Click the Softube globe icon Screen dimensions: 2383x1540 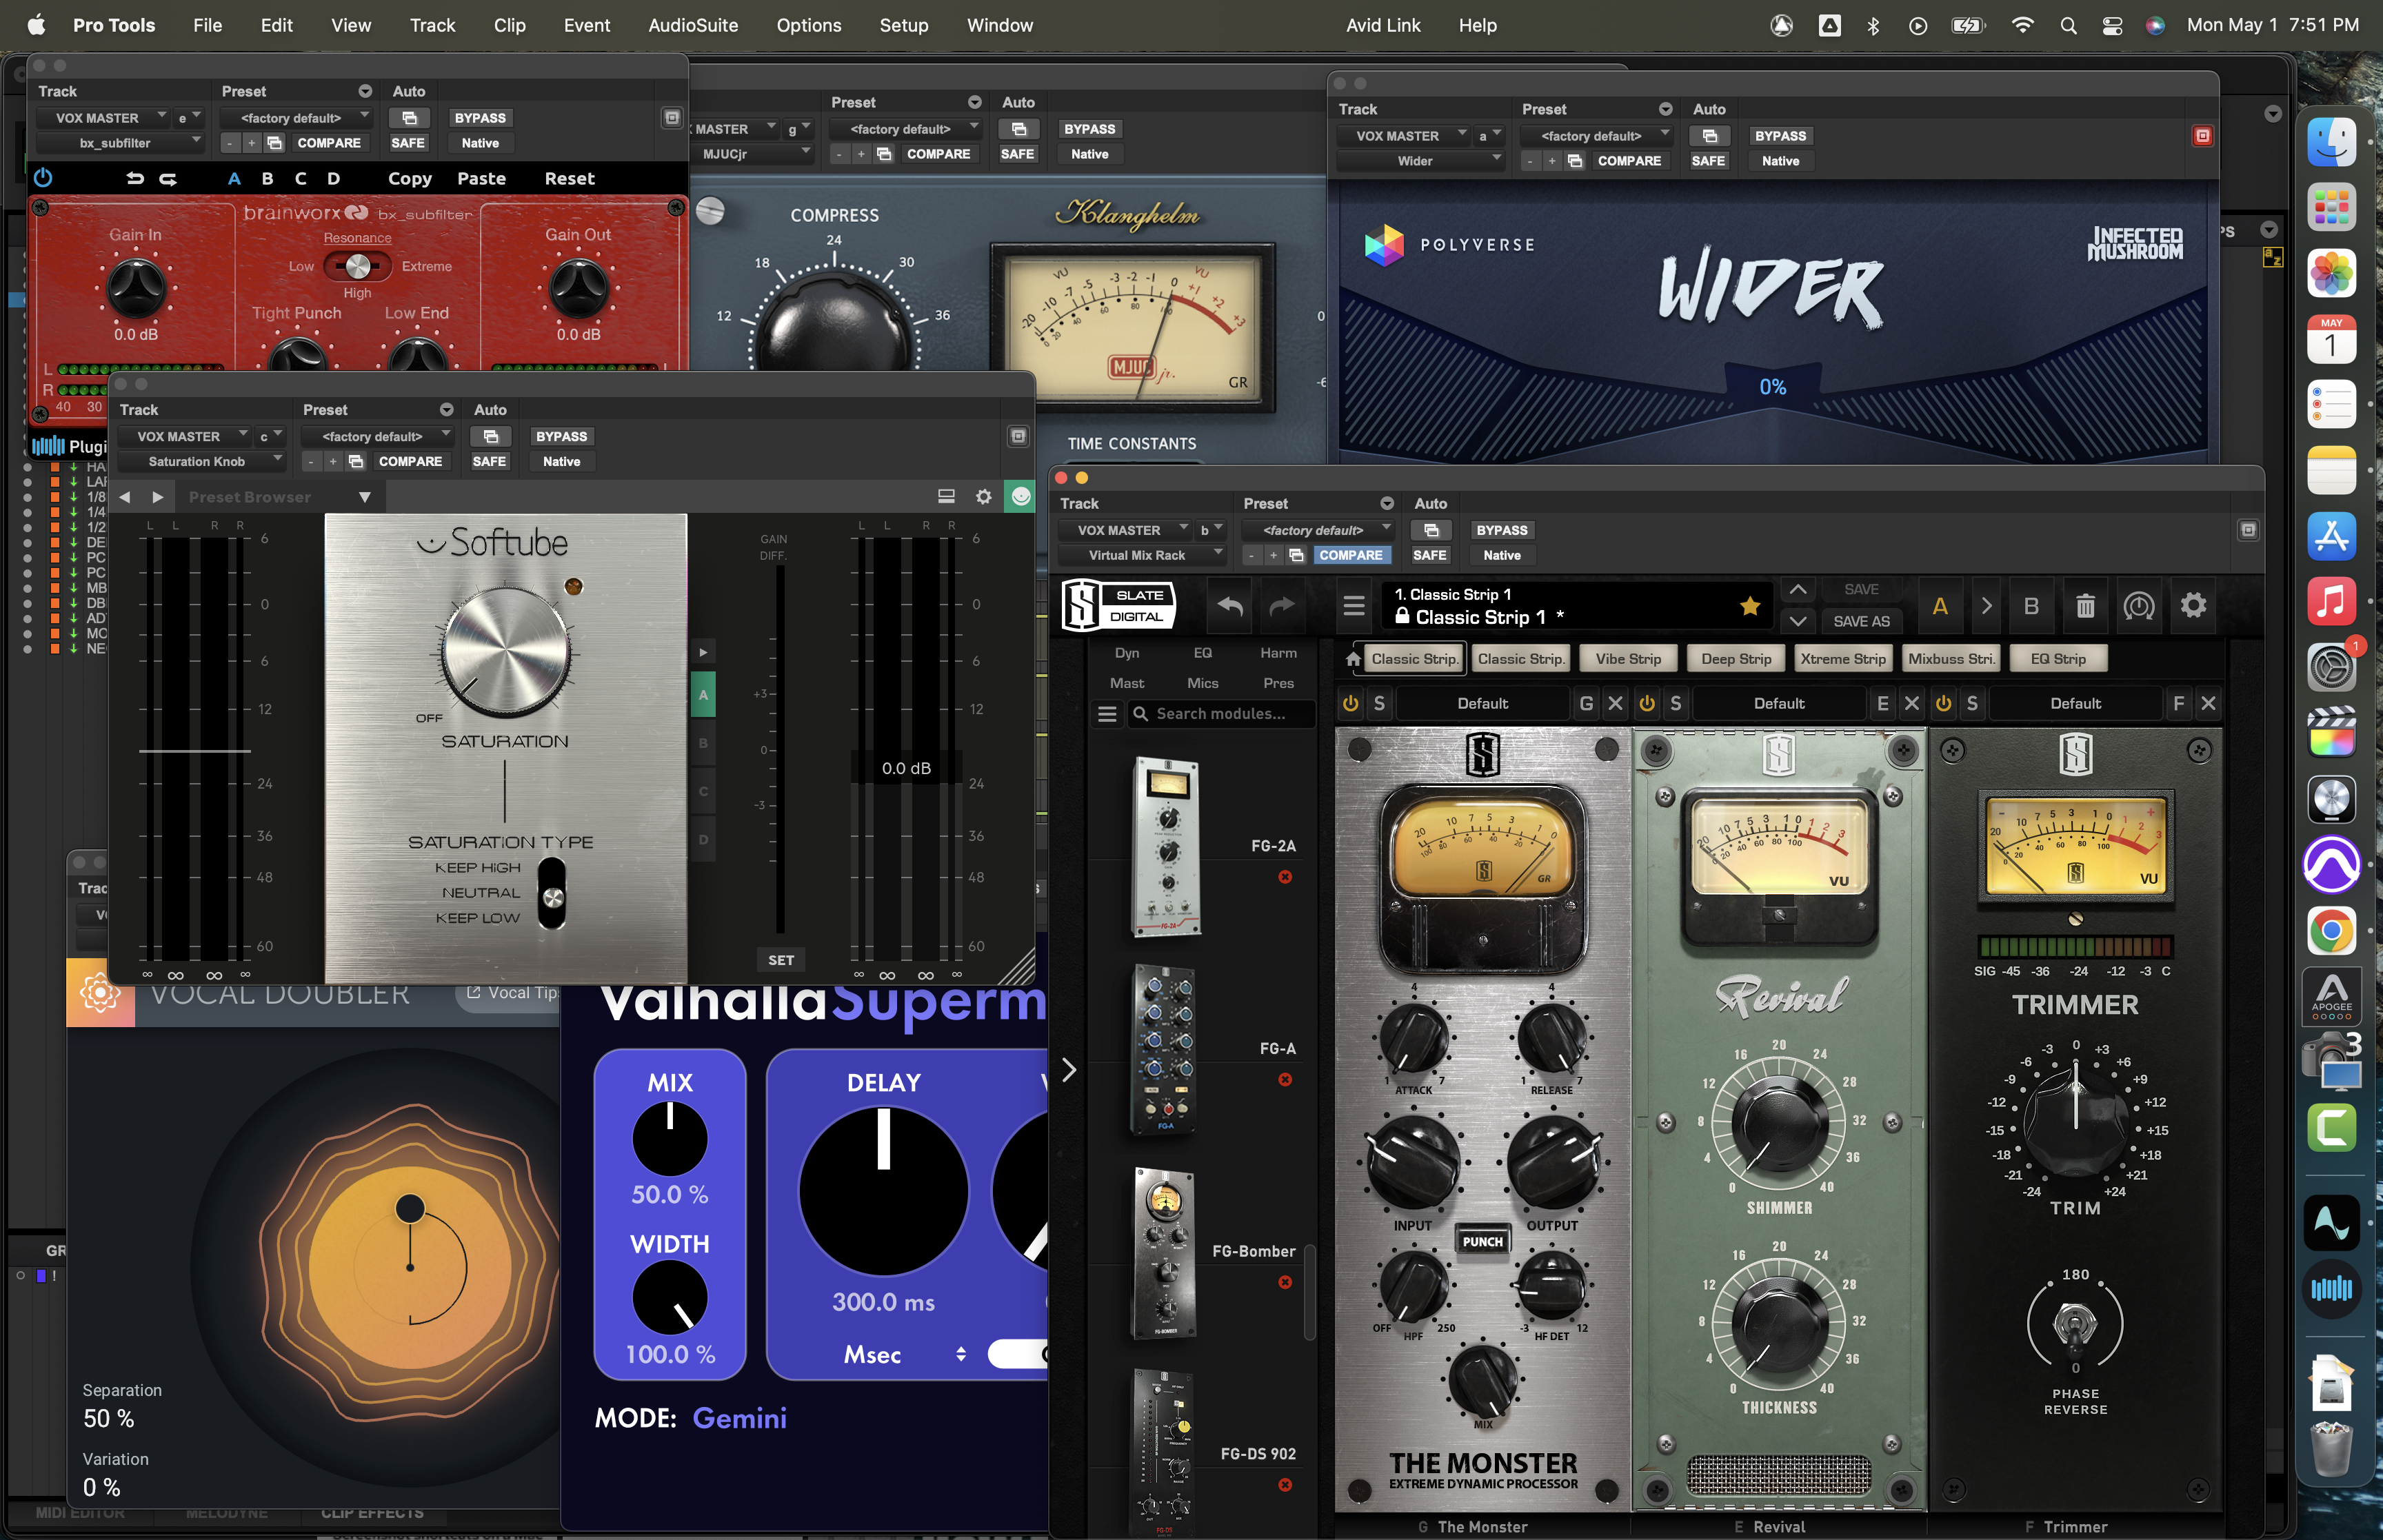click(1020, 495)
